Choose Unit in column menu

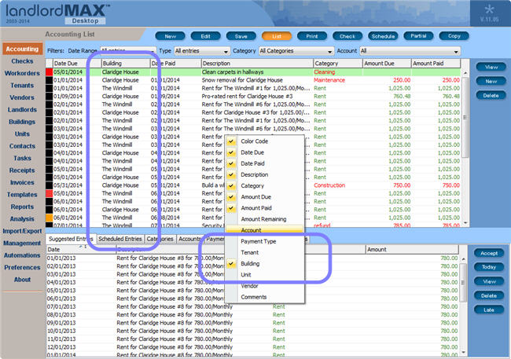click(246, 275)
